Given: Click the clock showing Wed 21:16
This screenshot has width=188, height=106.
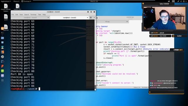Looking at the screenshot, I should (x=94, y=1).
